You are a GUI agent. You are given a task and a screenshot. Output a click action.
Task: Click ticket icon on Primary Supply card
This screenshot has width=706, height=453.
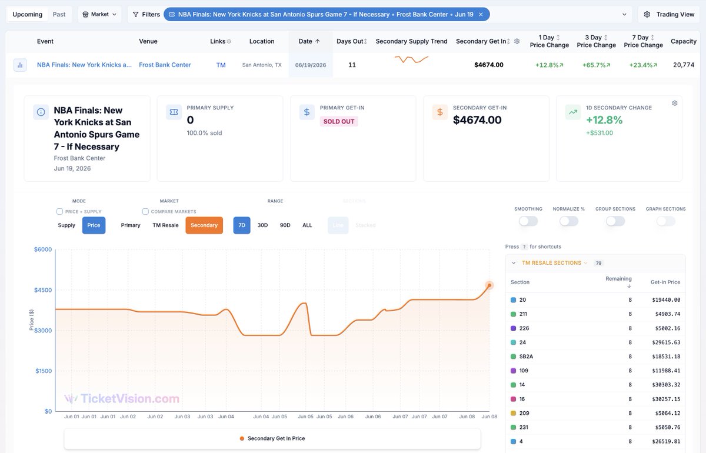point(174,112)
